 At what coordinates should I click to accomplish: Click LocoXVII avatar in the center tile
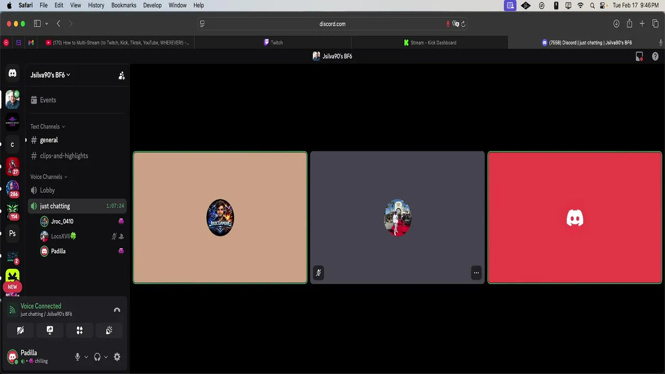click(x=397, y=218)
